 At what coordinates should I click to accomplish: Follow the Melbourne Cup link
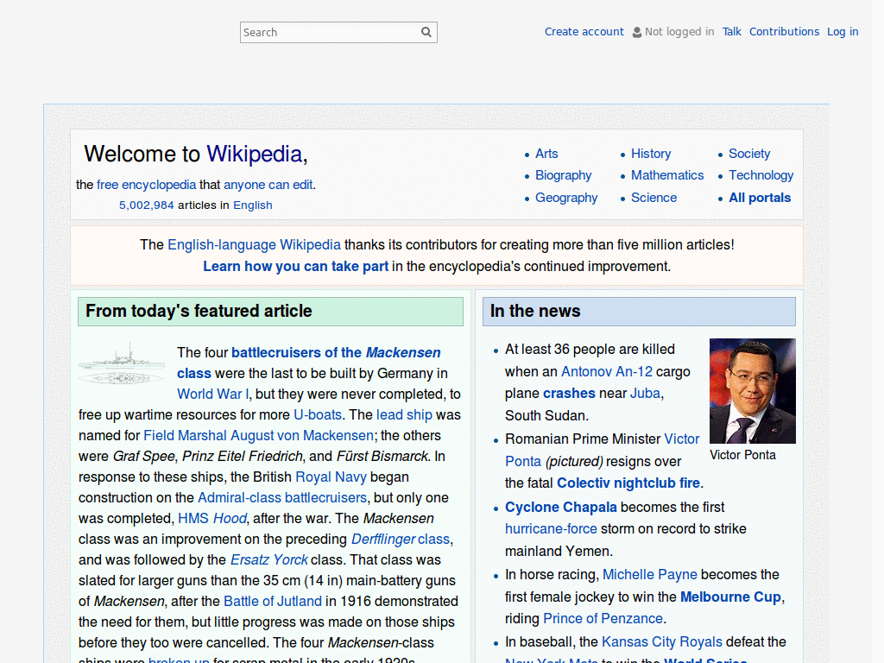pos(730,597)
